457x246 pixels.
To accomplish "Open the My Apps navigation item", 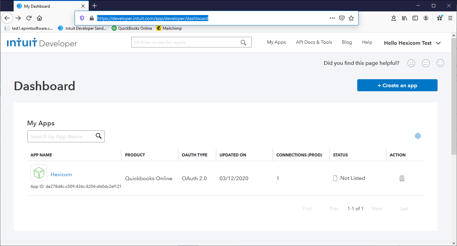I will point(277,42).
